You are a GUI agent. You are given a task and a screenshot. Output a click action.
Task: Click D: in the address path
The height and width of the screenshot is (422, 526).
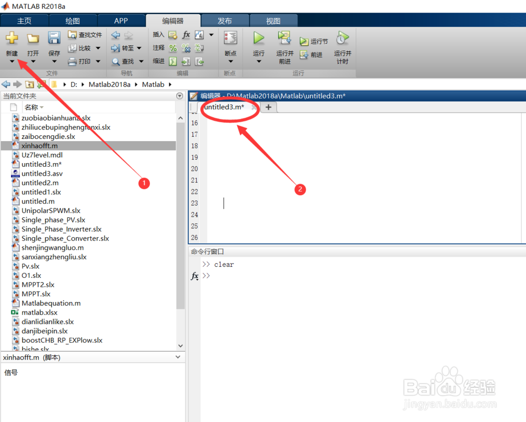[x=74, y=85]
